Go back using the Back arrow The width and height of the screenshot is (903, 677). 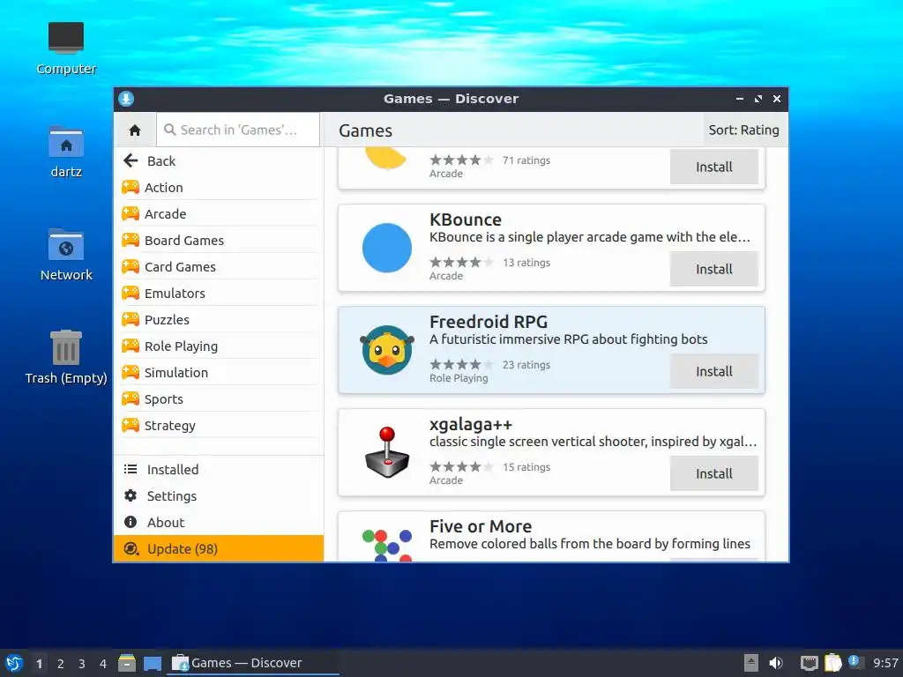tap(131, 160)
